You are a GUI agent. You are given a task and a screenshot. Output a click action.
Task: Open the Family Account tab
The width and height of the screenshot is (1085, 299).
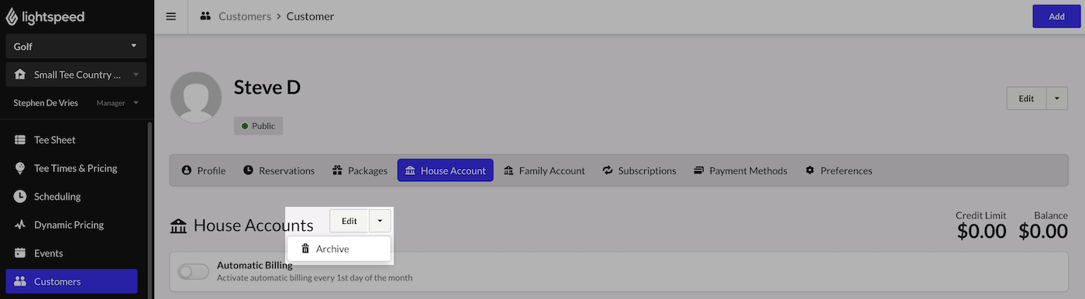point(544,170)
